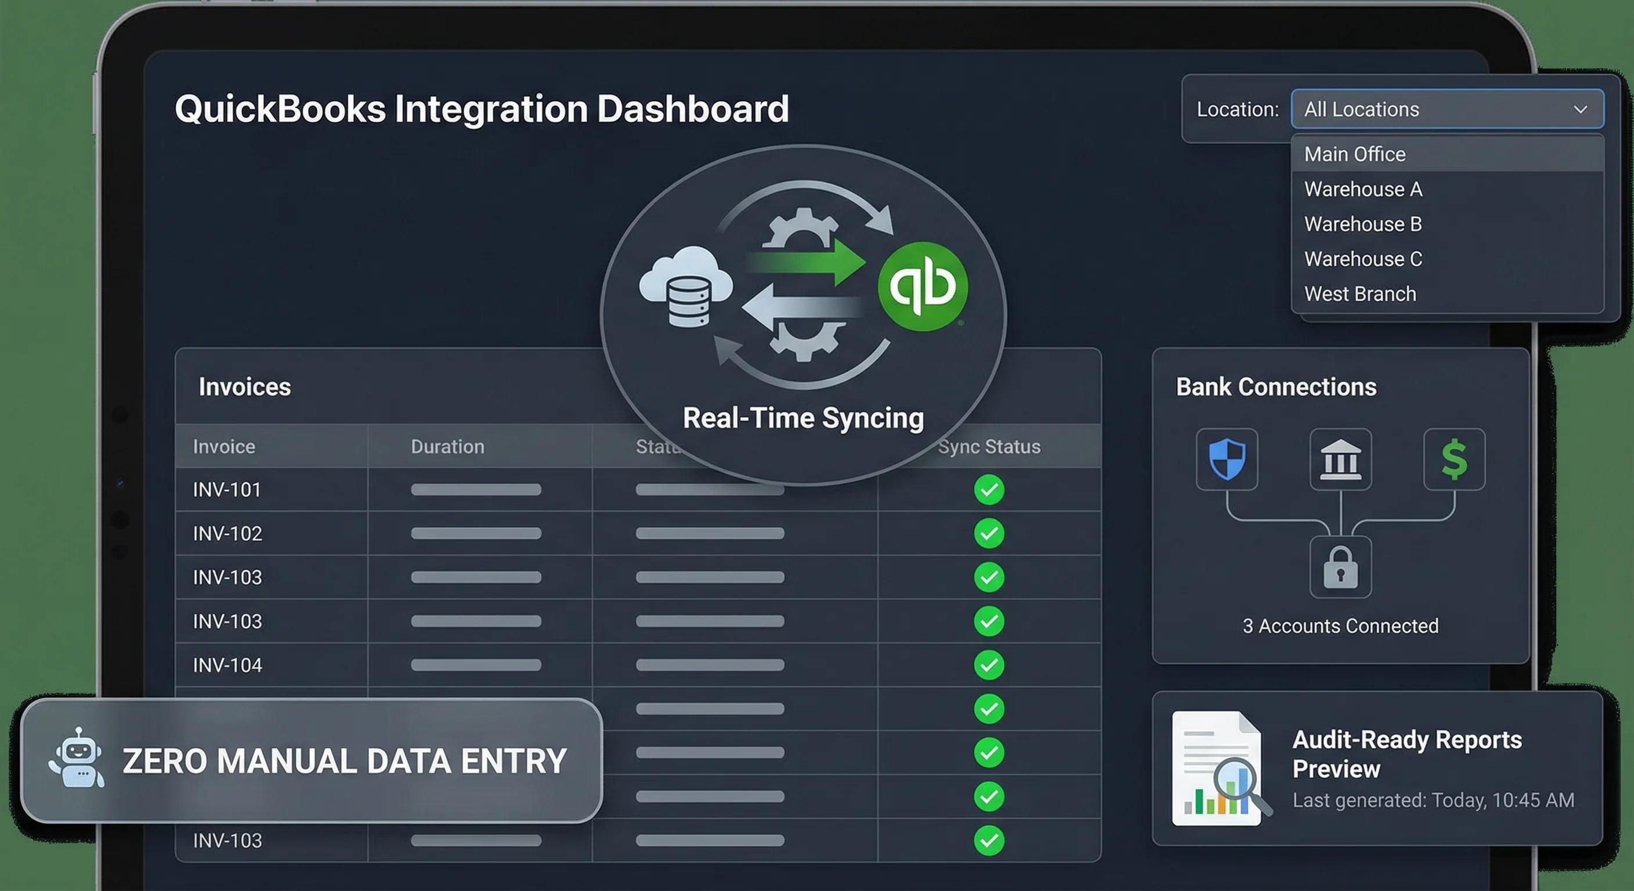Click the blue security shield icon
The image size is (1634, 891).
pos(1227,459)
